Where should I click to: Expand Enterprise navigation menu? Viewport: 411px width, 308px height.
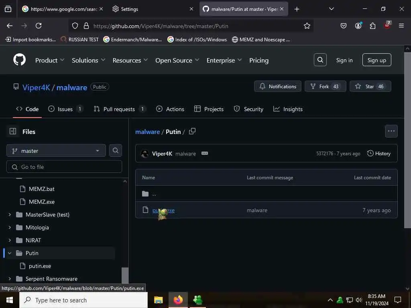coord(224,60)
